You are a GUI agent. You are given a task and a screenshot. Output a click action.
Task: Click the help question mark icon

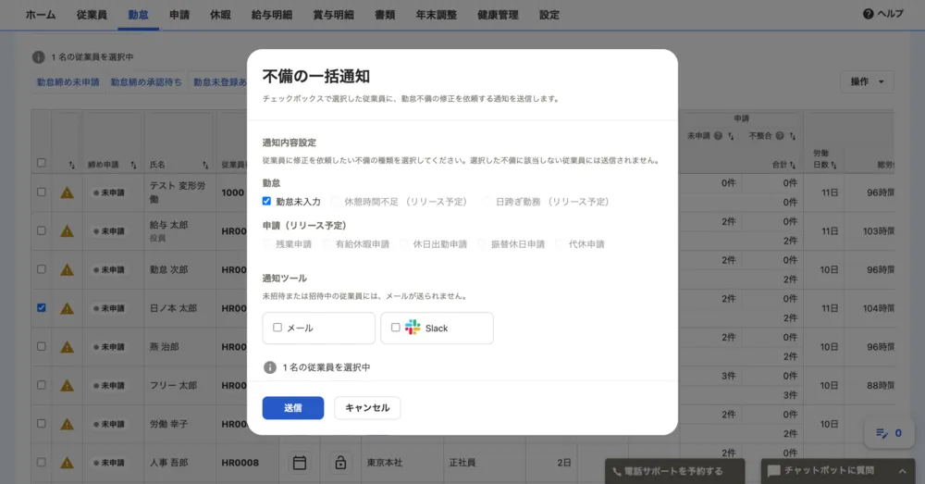click(868, 14)
